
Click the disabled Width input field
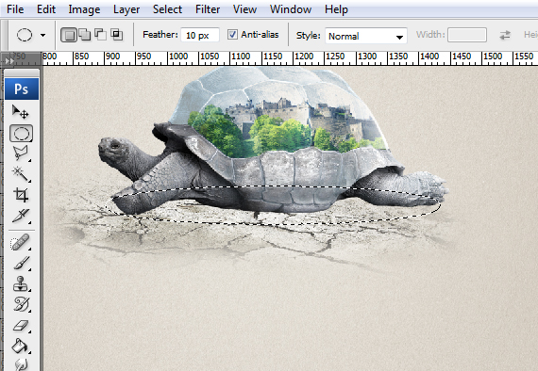pyautogui.click(x=467, y=35)
